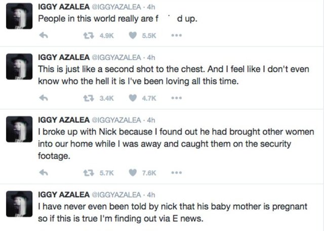Reply to the 'second shot to the chest' tweet
Image resolution: width=324 pixels, height=231 pixels.
45,99
